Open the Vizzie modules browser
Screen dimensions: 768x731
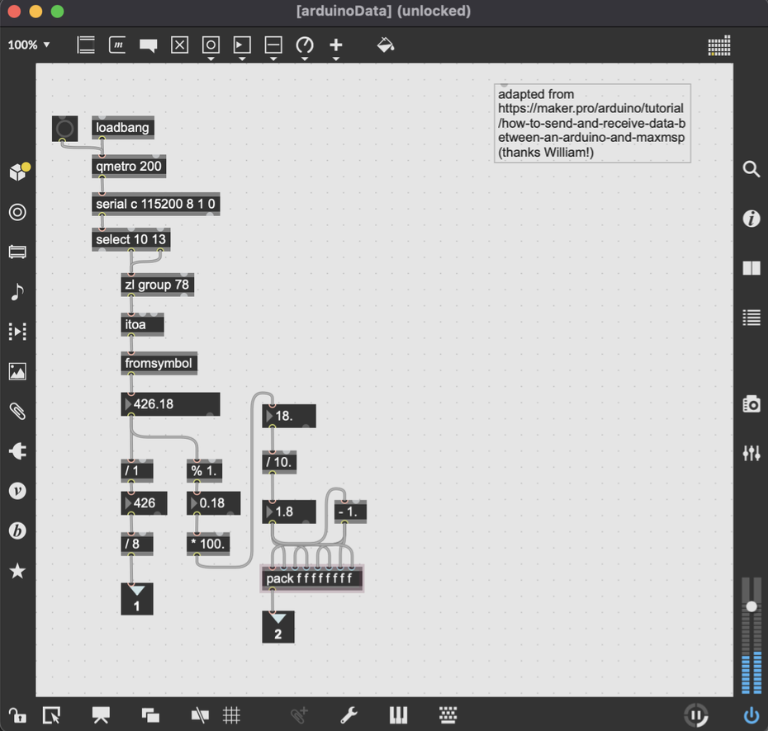17,491
